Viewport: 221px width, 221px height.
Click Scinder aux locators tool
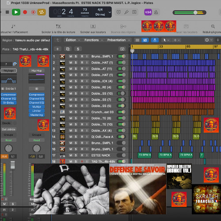tap(93, 29)
